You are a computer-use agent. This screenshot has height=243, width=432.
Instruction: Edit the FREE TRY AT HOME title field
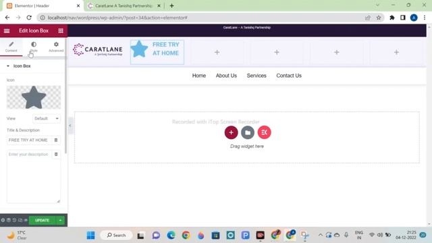tap(28, 140)
